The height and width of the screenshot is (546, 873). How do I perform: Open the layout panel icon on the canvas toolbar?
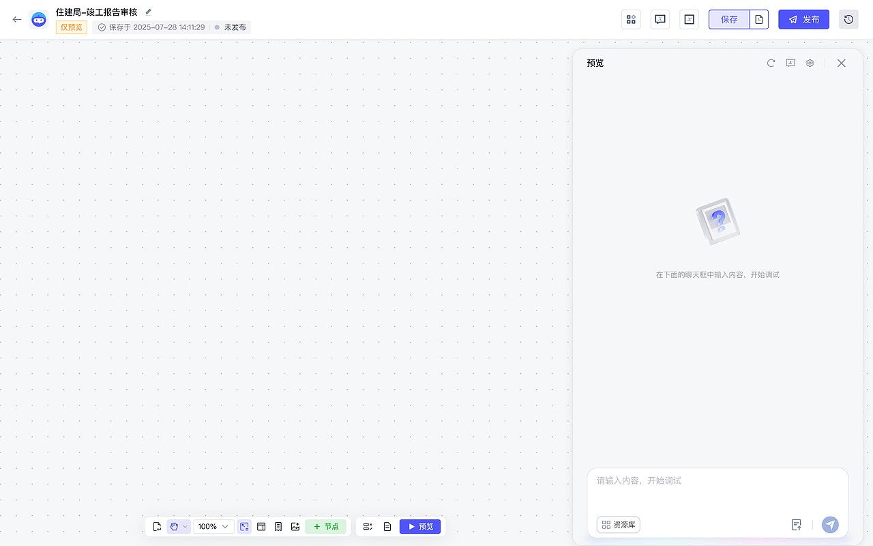point(261,526)
